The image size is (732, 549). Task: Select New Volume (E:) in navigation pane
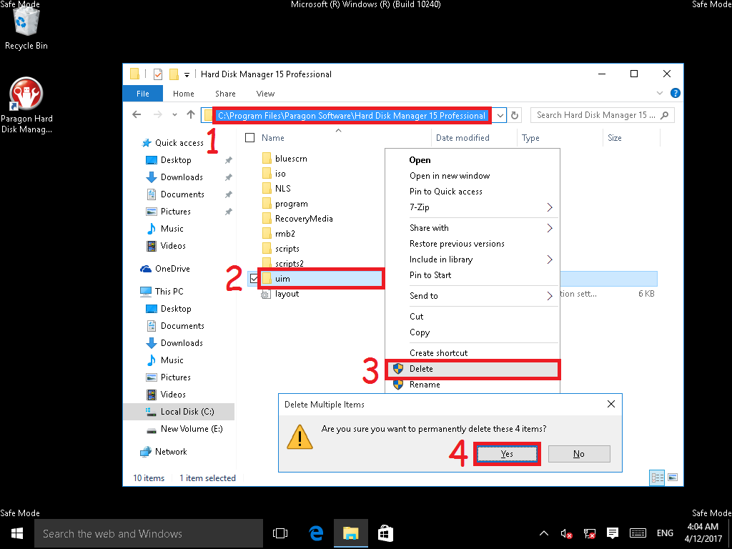point(184,429)
